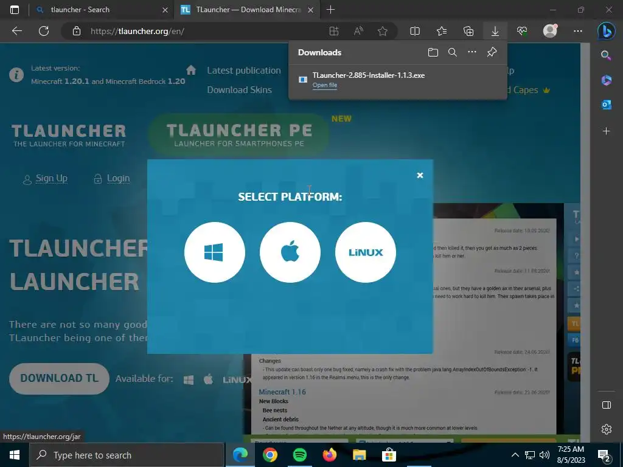The height and width of the screenshot is (467, 623).
Task: Open a new browser tab
Action: point(330,10)
